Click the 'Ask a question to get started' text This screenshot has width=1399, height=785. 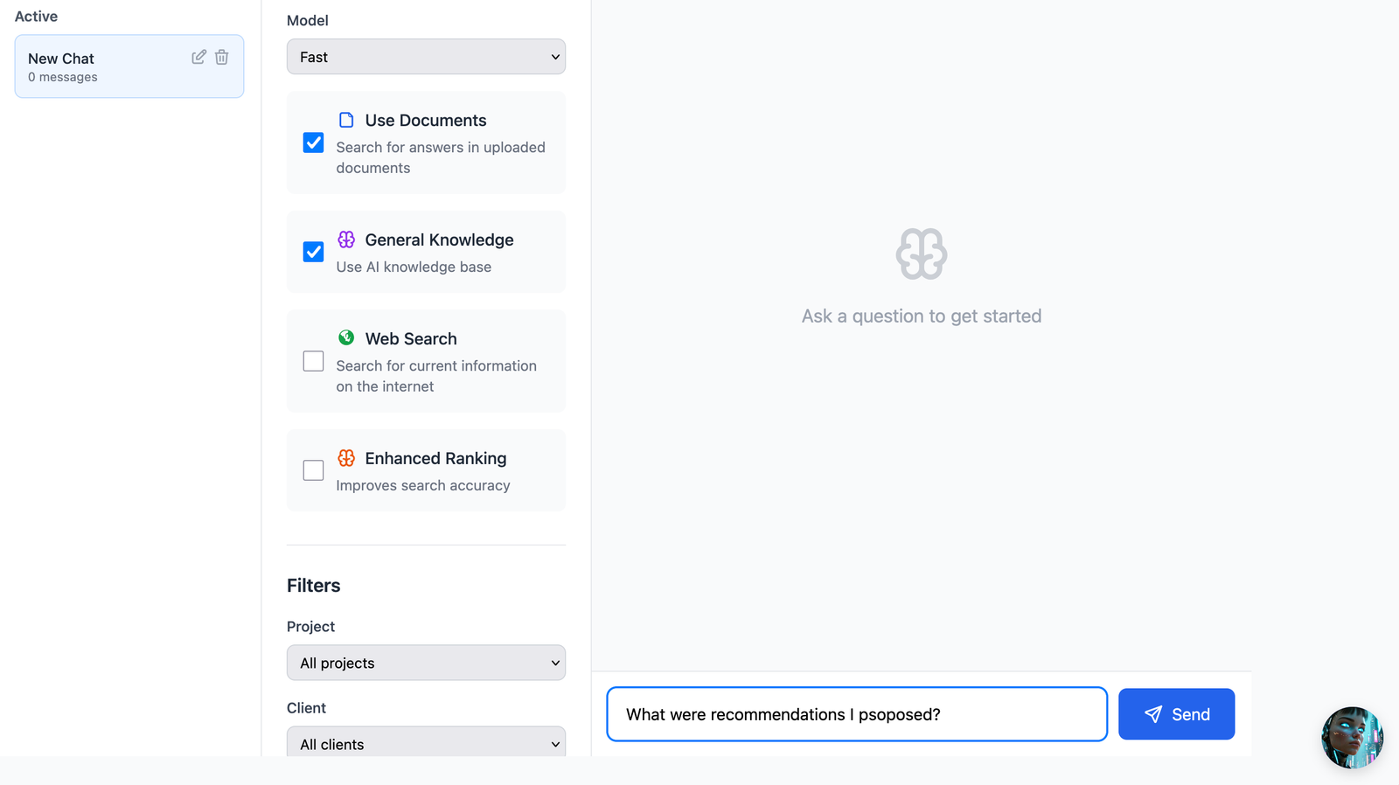pos(922,316)
